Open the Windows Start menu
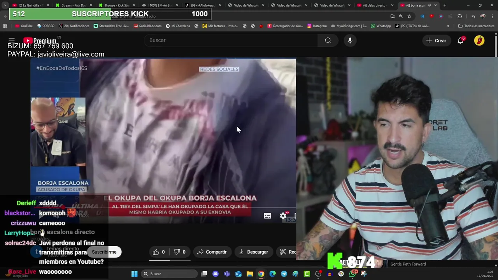Viewport: 498px width, 280px height. pos(134,274)
